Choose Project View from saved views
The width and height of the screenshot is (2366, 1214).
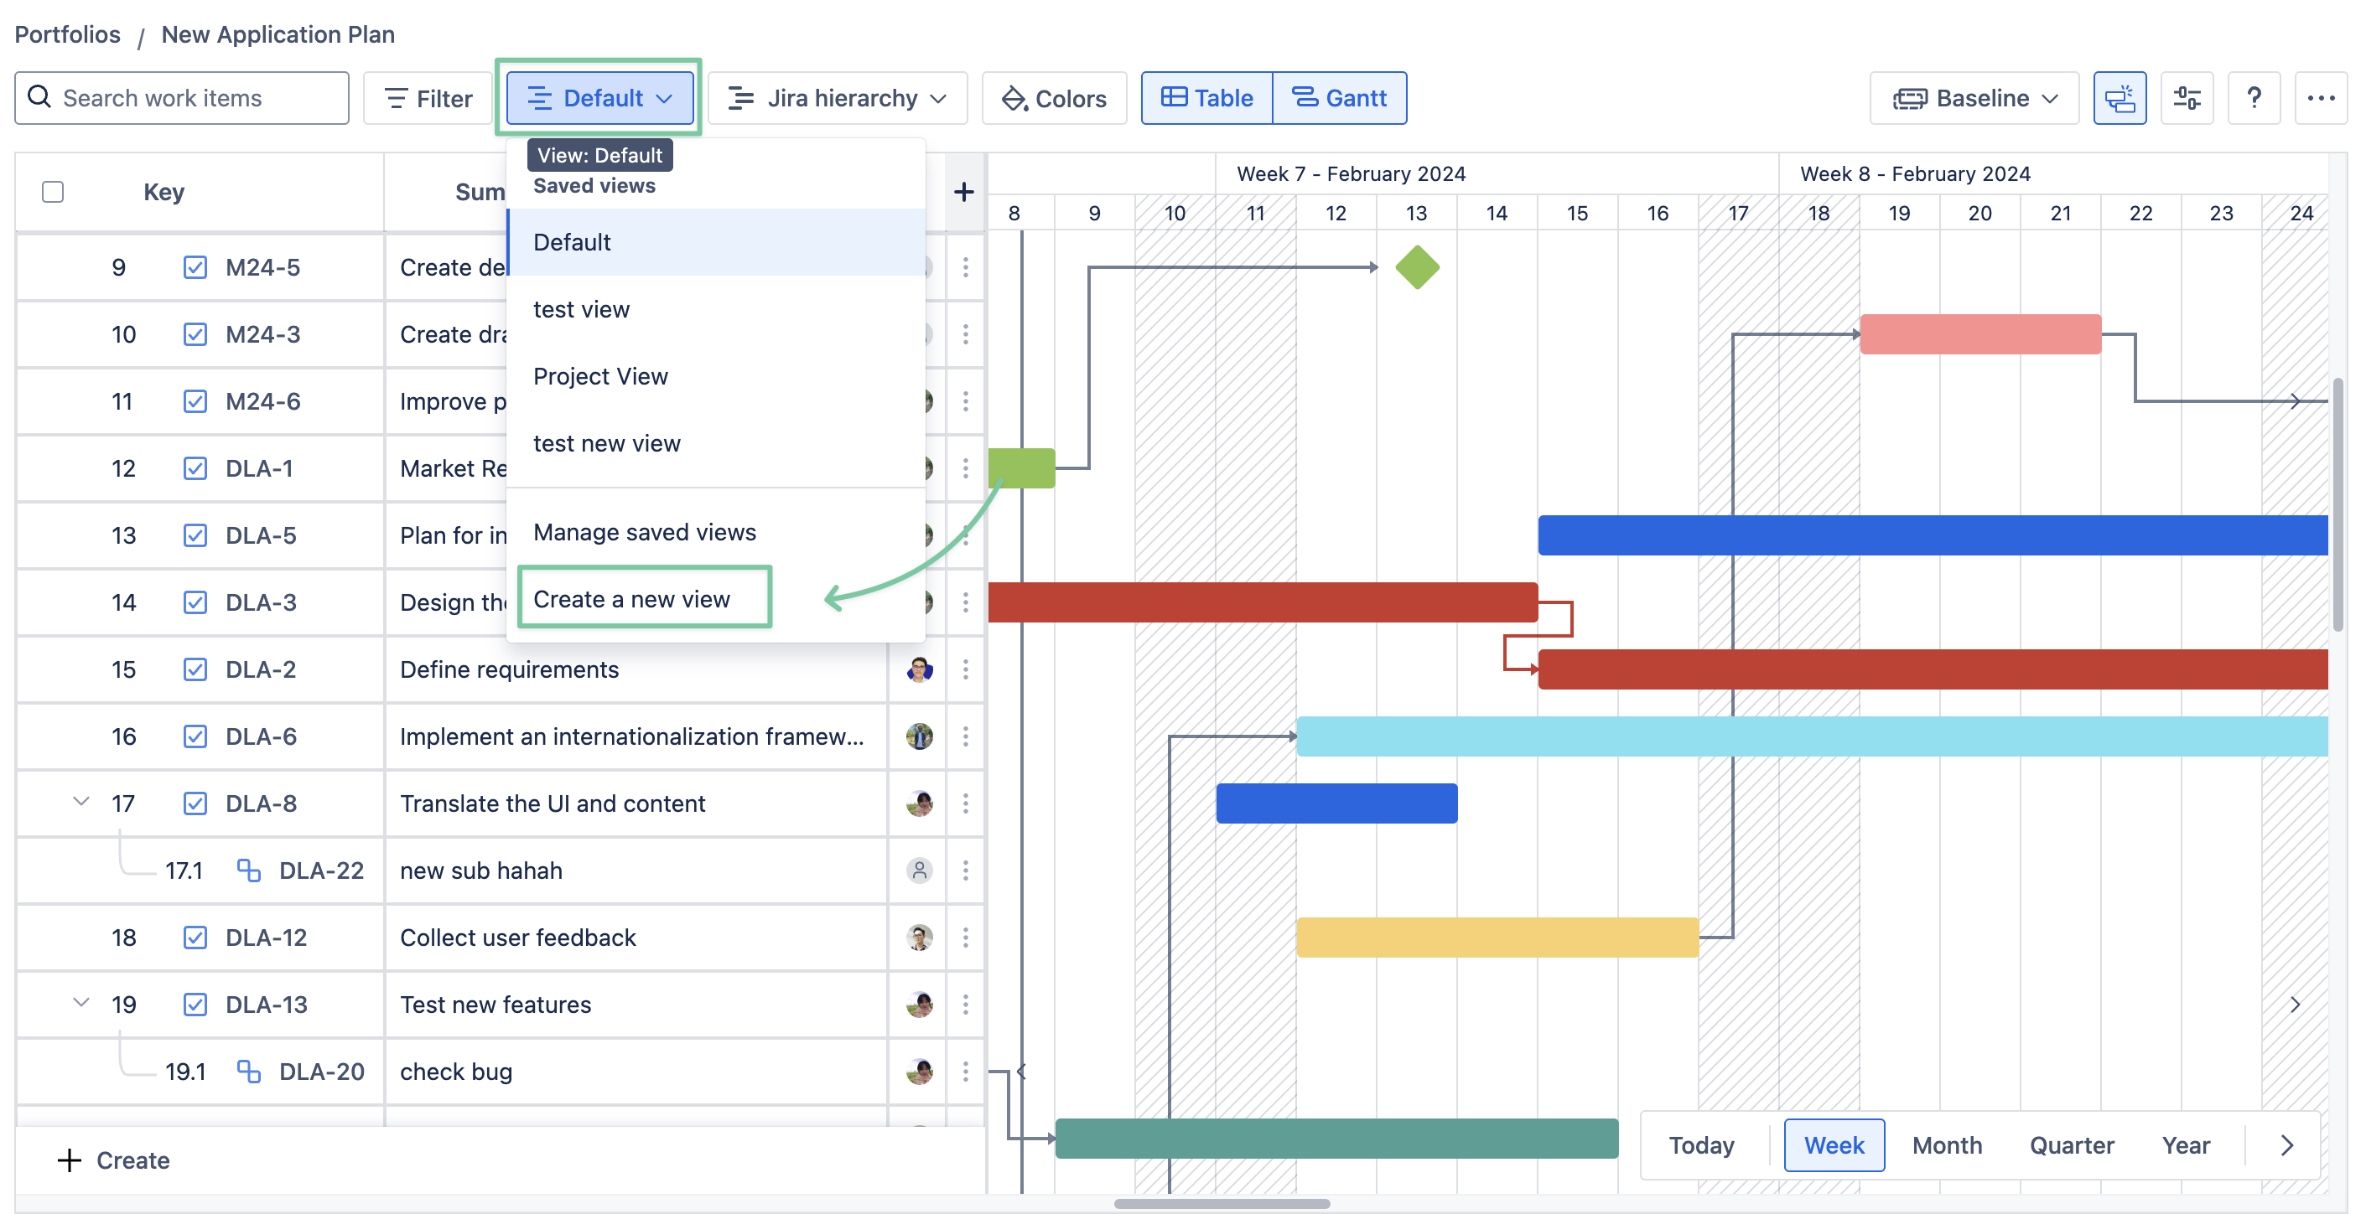[599, 376]
